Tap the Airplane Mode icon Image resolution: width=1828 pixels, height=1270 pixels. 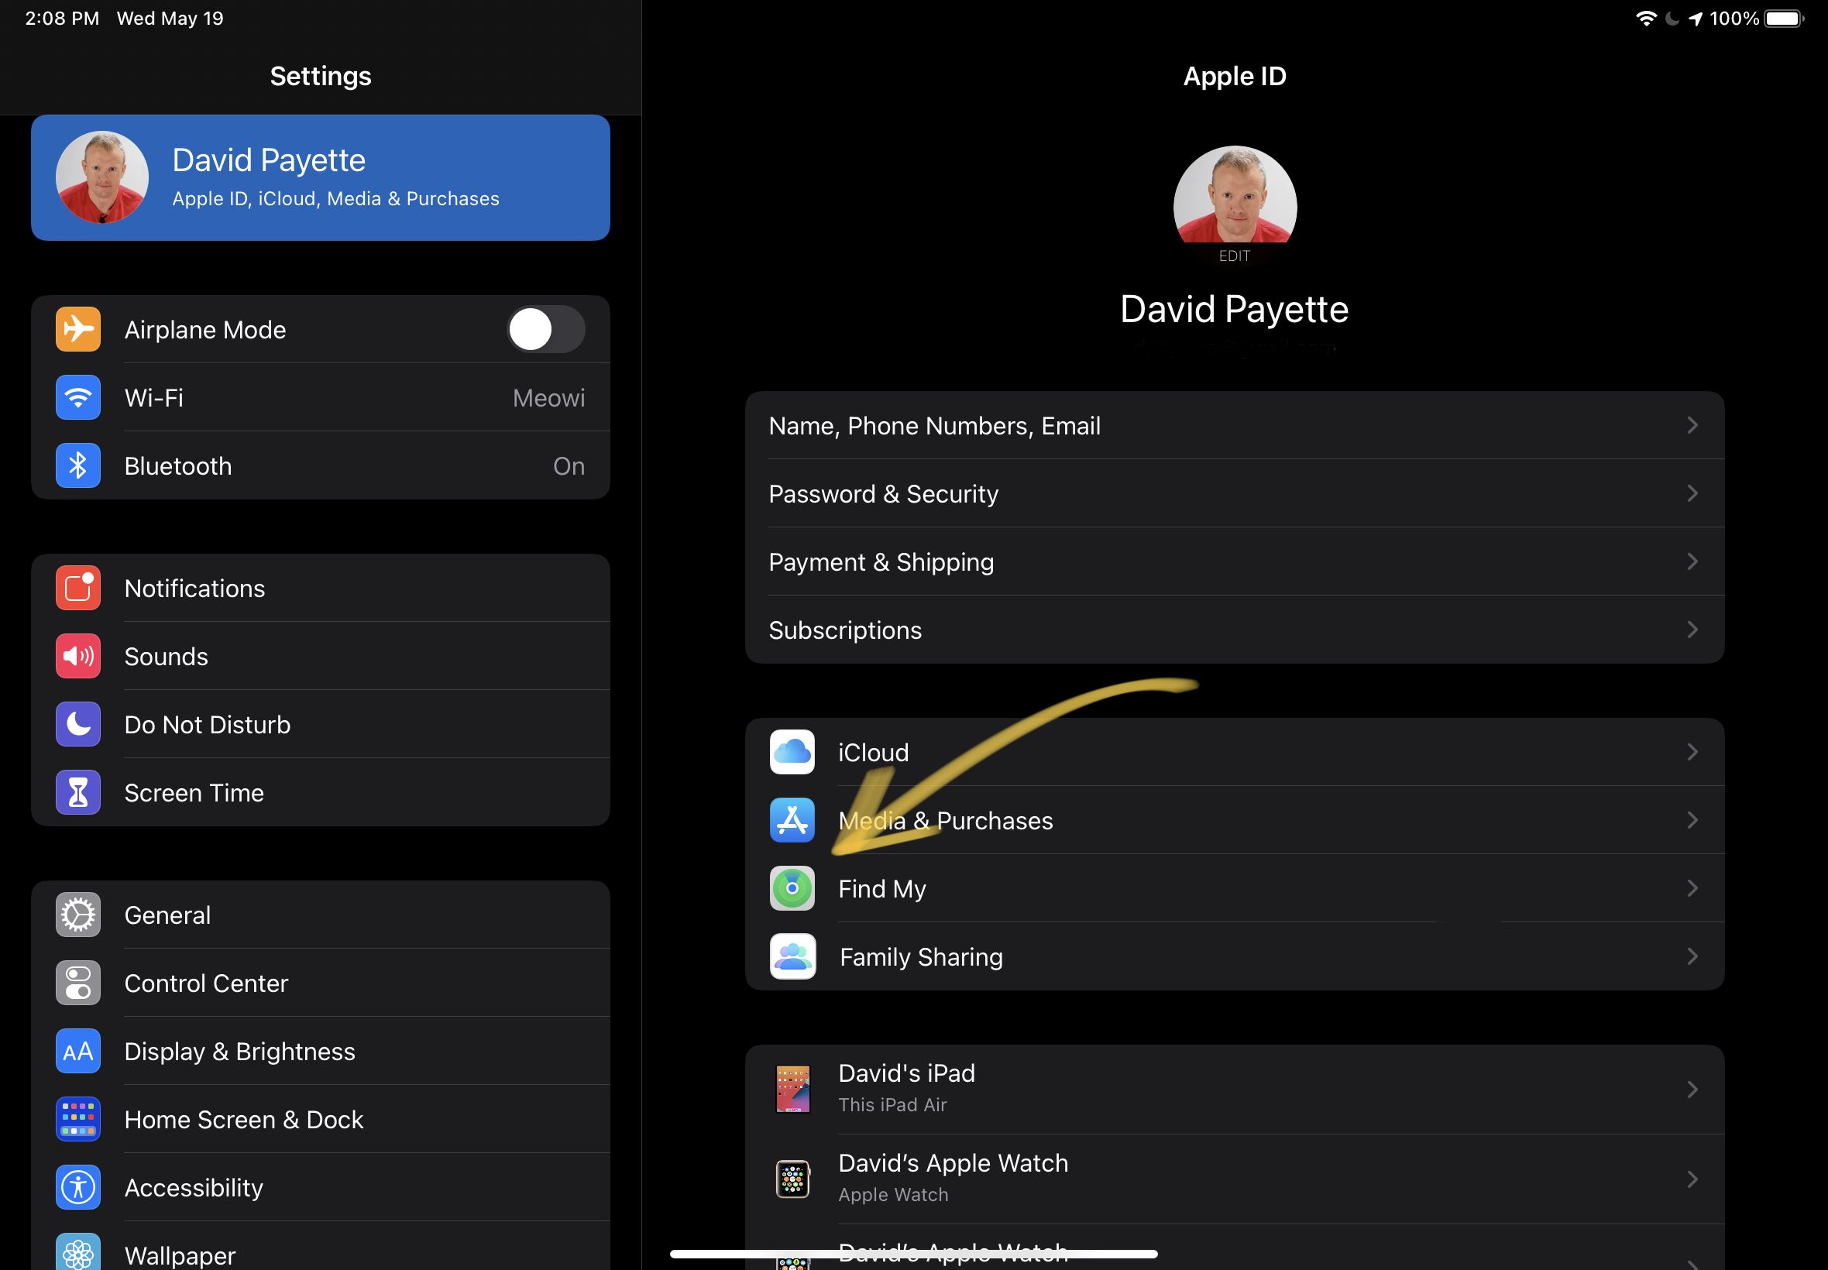click(78, 329)
